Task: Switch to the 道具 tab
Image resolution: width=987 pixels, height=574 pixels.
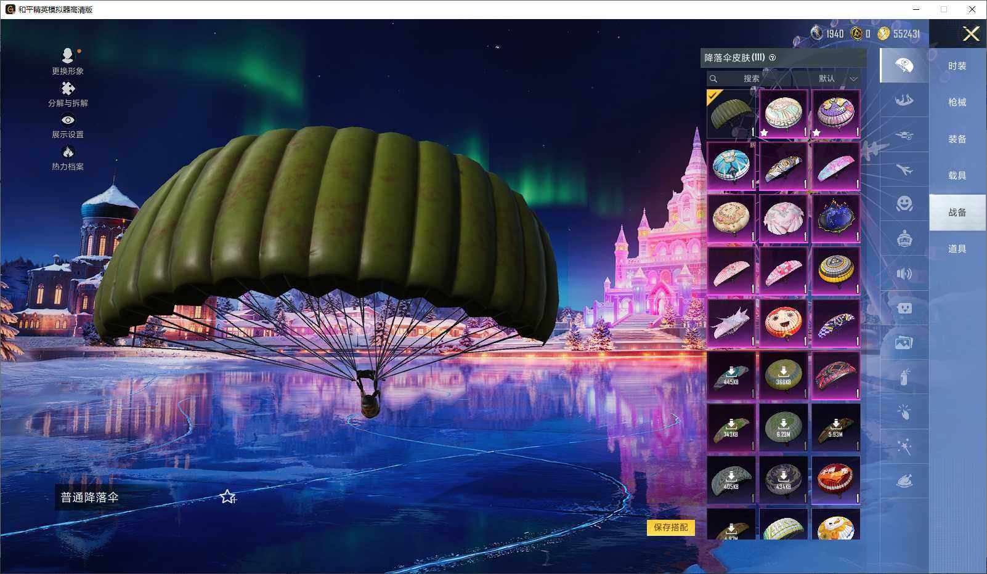Action: point(957,249)
